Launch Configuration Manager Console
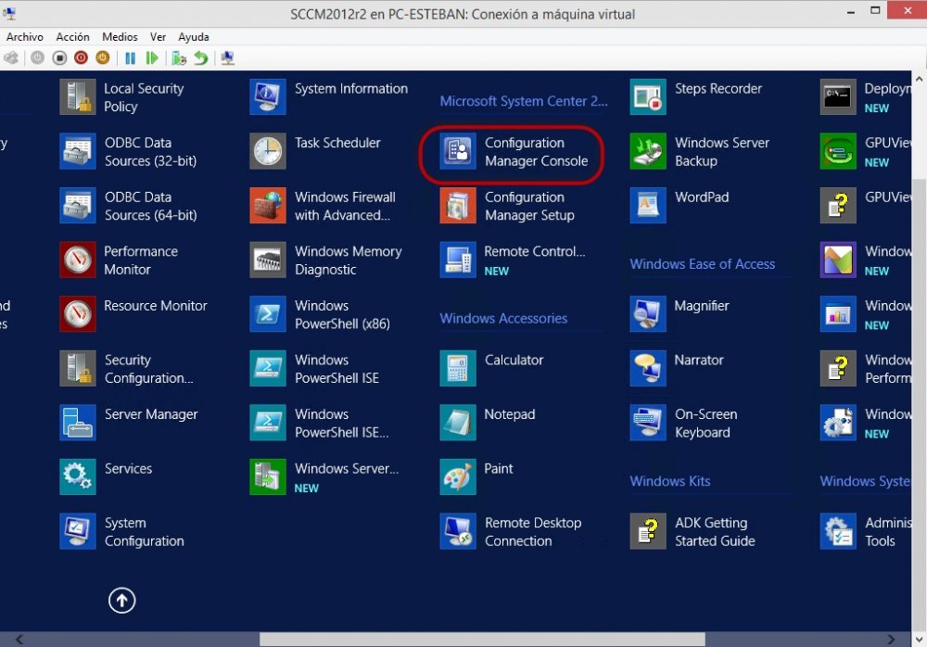The image size is (927, 647). point(514,151)
